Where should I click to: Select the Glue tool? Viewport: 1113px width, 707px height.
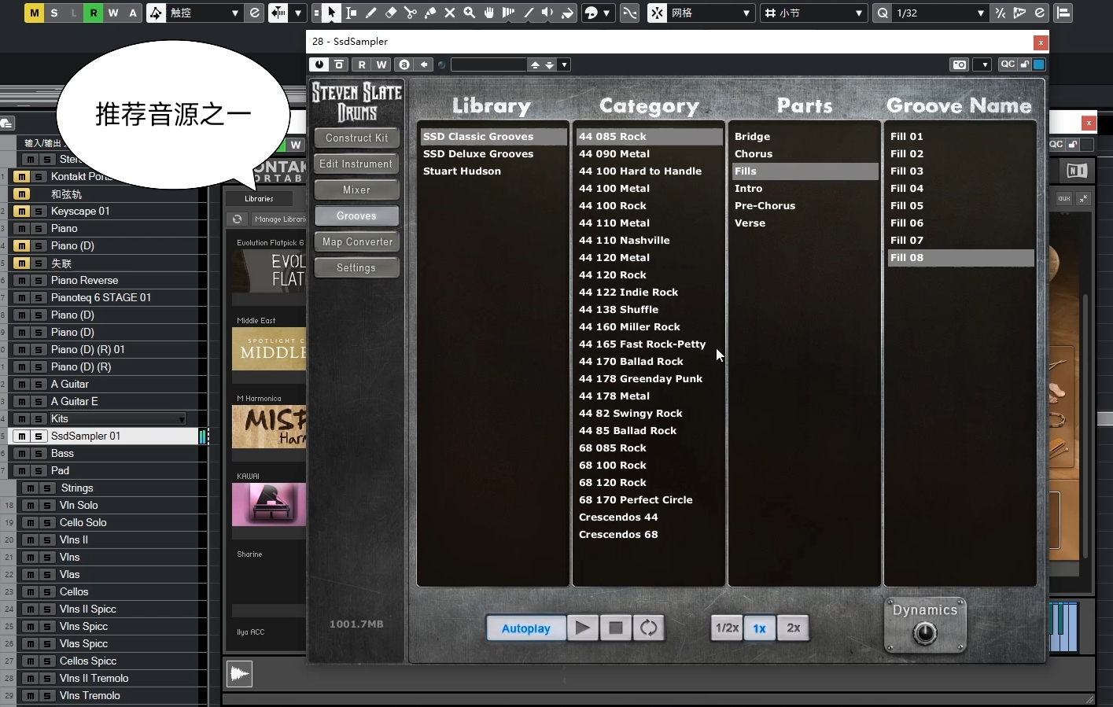coord(429,13)
